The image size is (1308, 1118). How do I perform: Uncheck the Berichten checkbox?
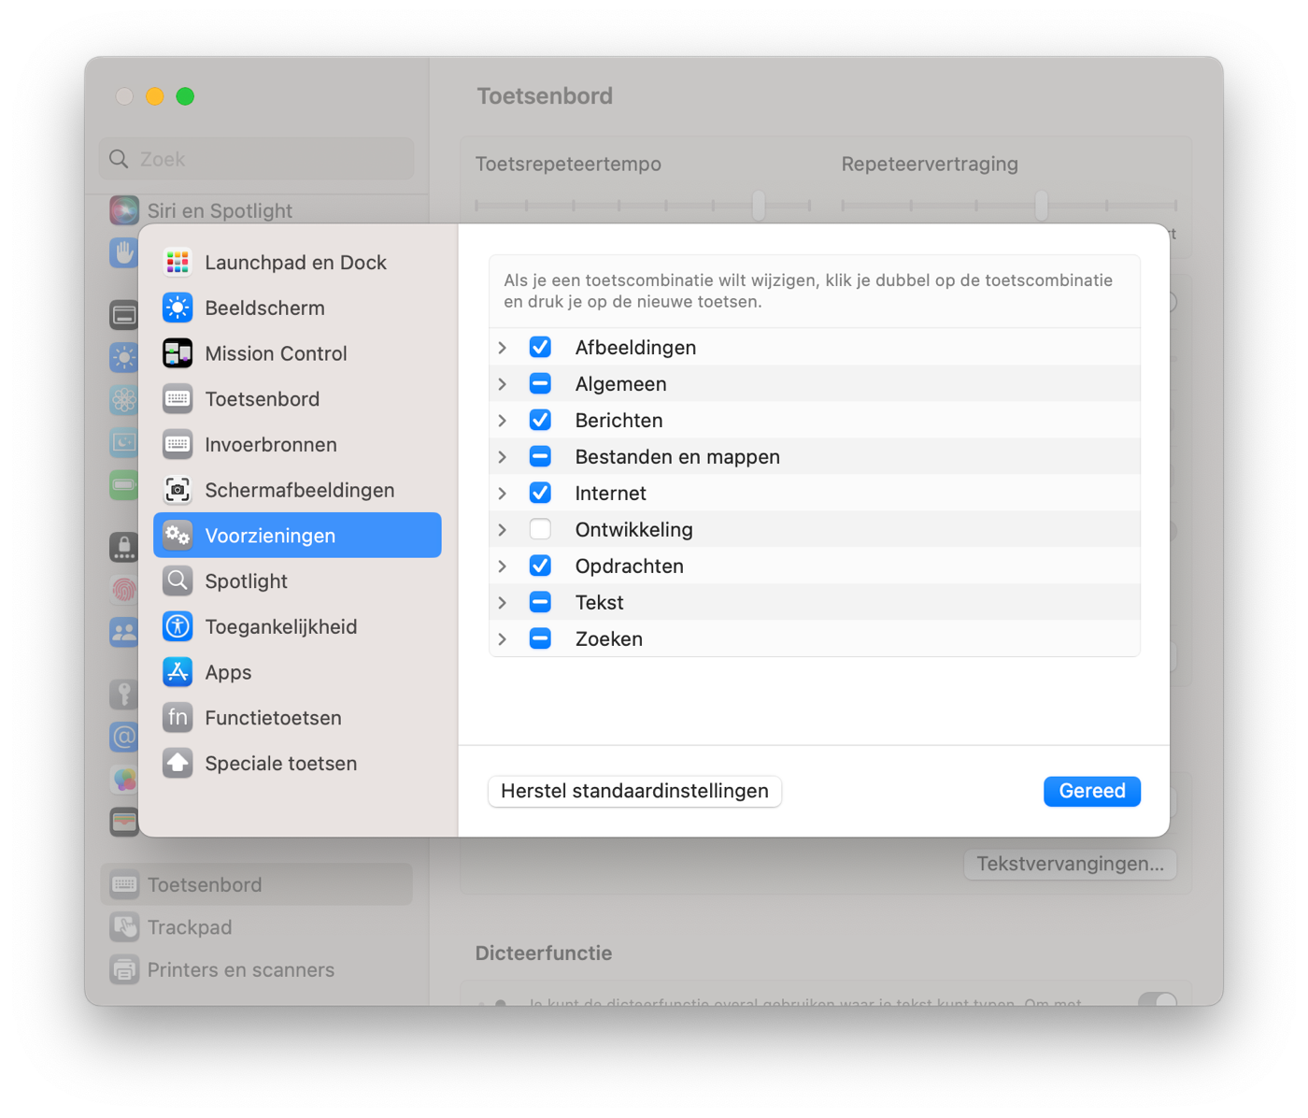tap(540, 420)
